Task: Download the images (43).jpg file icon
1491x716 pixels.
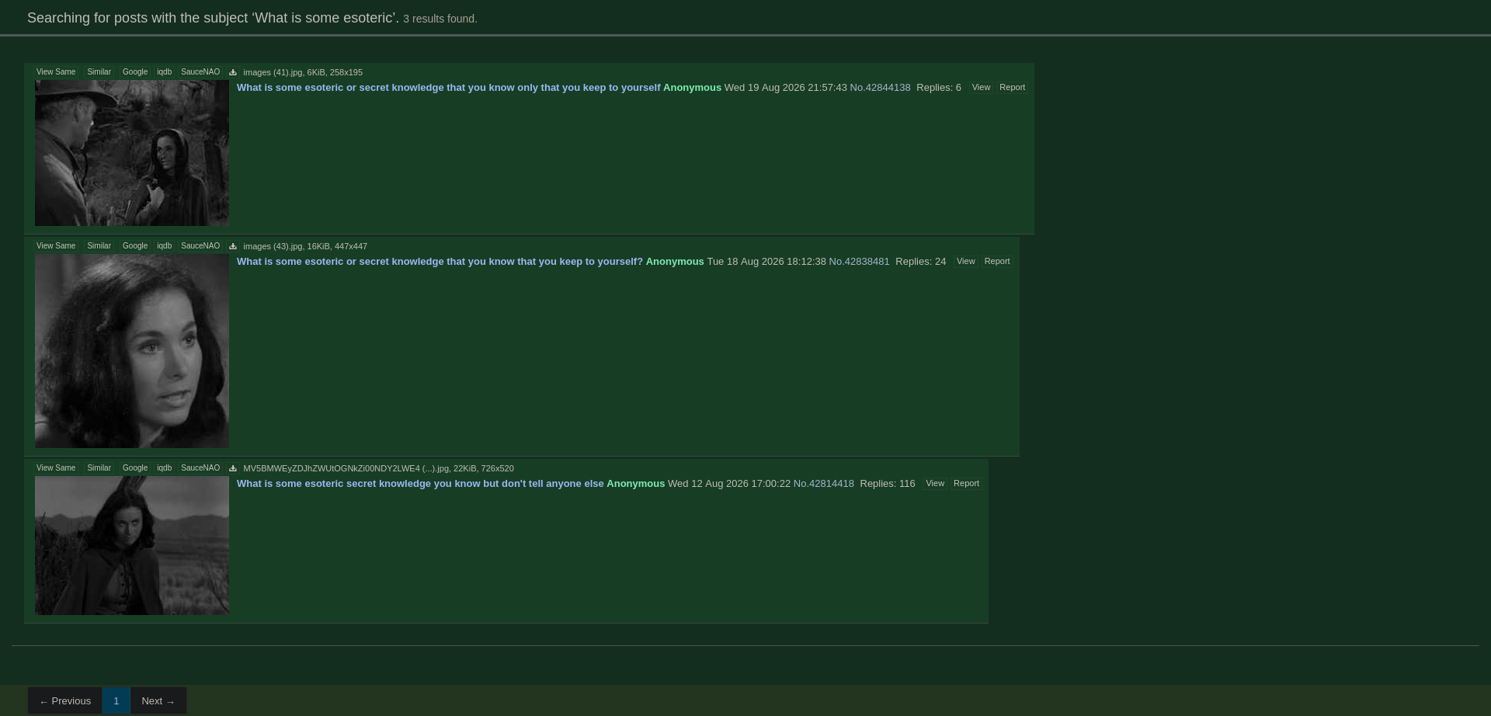Action: (x=233, y=246)
